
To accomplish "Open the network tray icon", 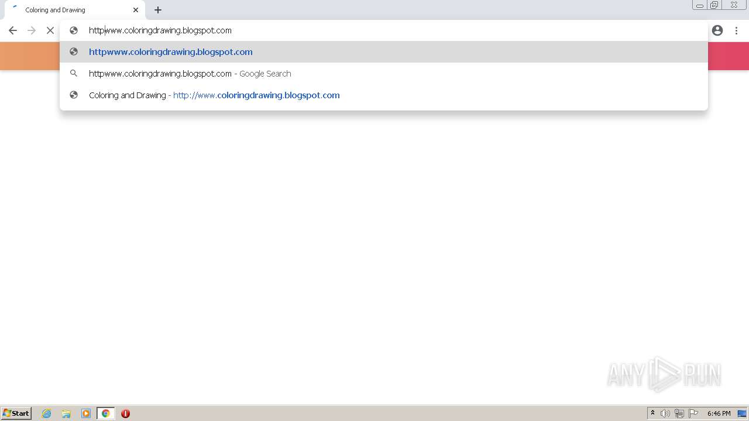I will (x=679, y=413).
